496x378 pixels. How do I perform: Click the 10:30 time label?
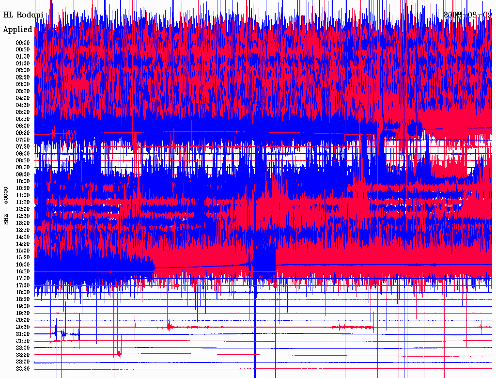click(23, 188)
